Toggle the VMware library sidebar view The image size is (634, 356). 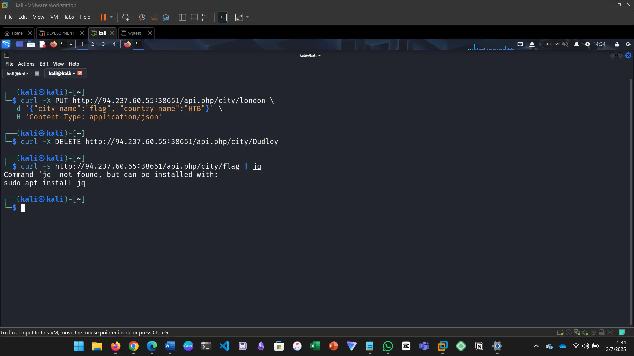pos(182,17)
